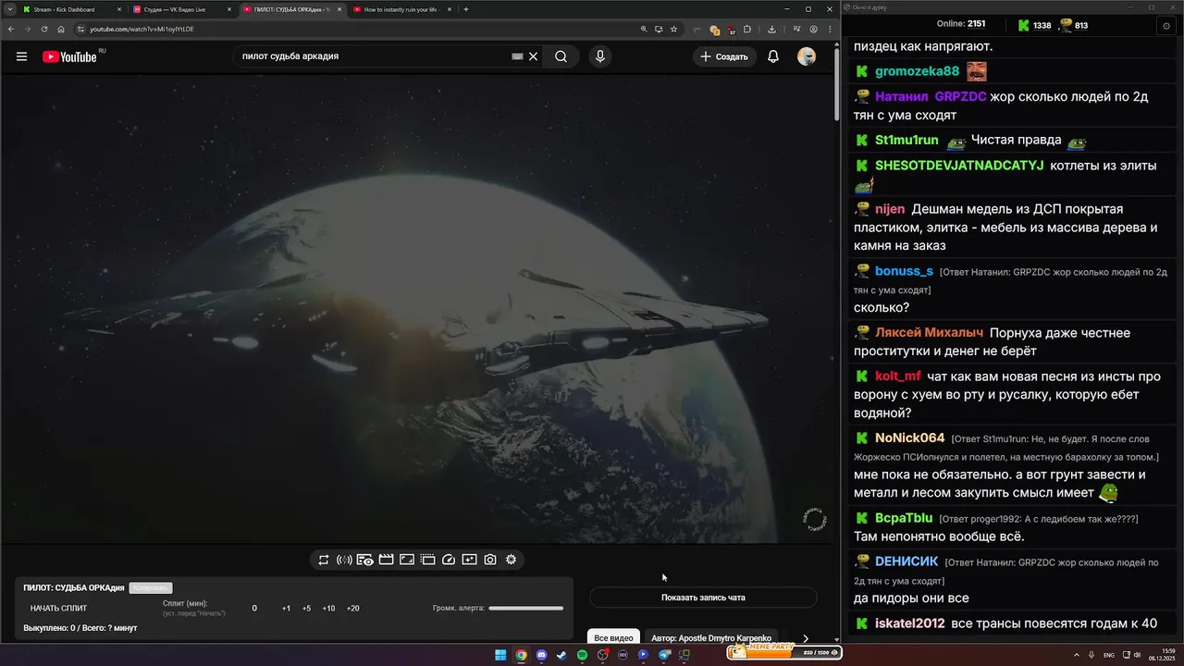Open the browser zoom magnifier icon
This screenshot has height=666, width=1184.
pyautogui.click(x=644, y=29)
